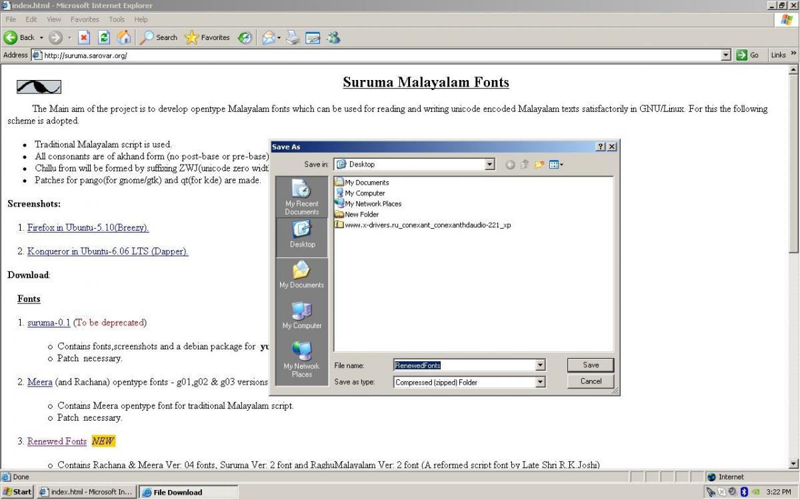800x500 pixels.
Task: Select the www.x-drivers.ru conexant zip file
Action: pos(423,225)
